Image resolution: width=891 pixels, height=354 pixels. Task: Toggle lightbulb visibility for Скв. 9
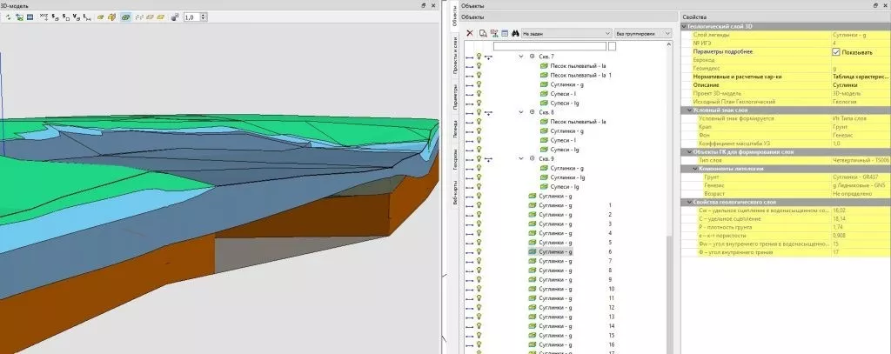coord(479,158)
